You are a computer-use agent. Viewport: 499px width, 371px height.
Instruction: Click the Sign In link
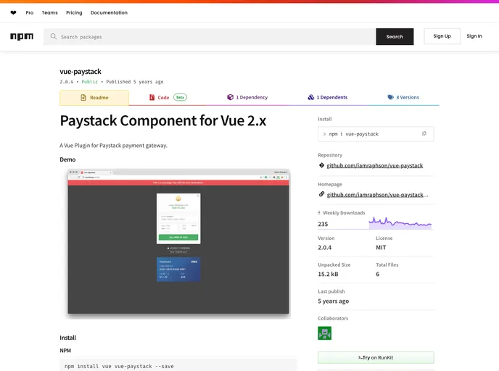(474, 36)
